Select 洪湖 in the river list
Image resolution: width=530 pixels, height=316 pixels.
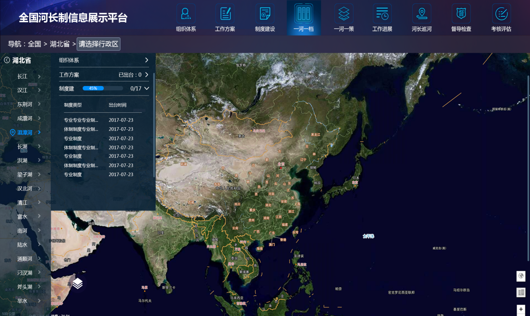(x=22, y=160)
